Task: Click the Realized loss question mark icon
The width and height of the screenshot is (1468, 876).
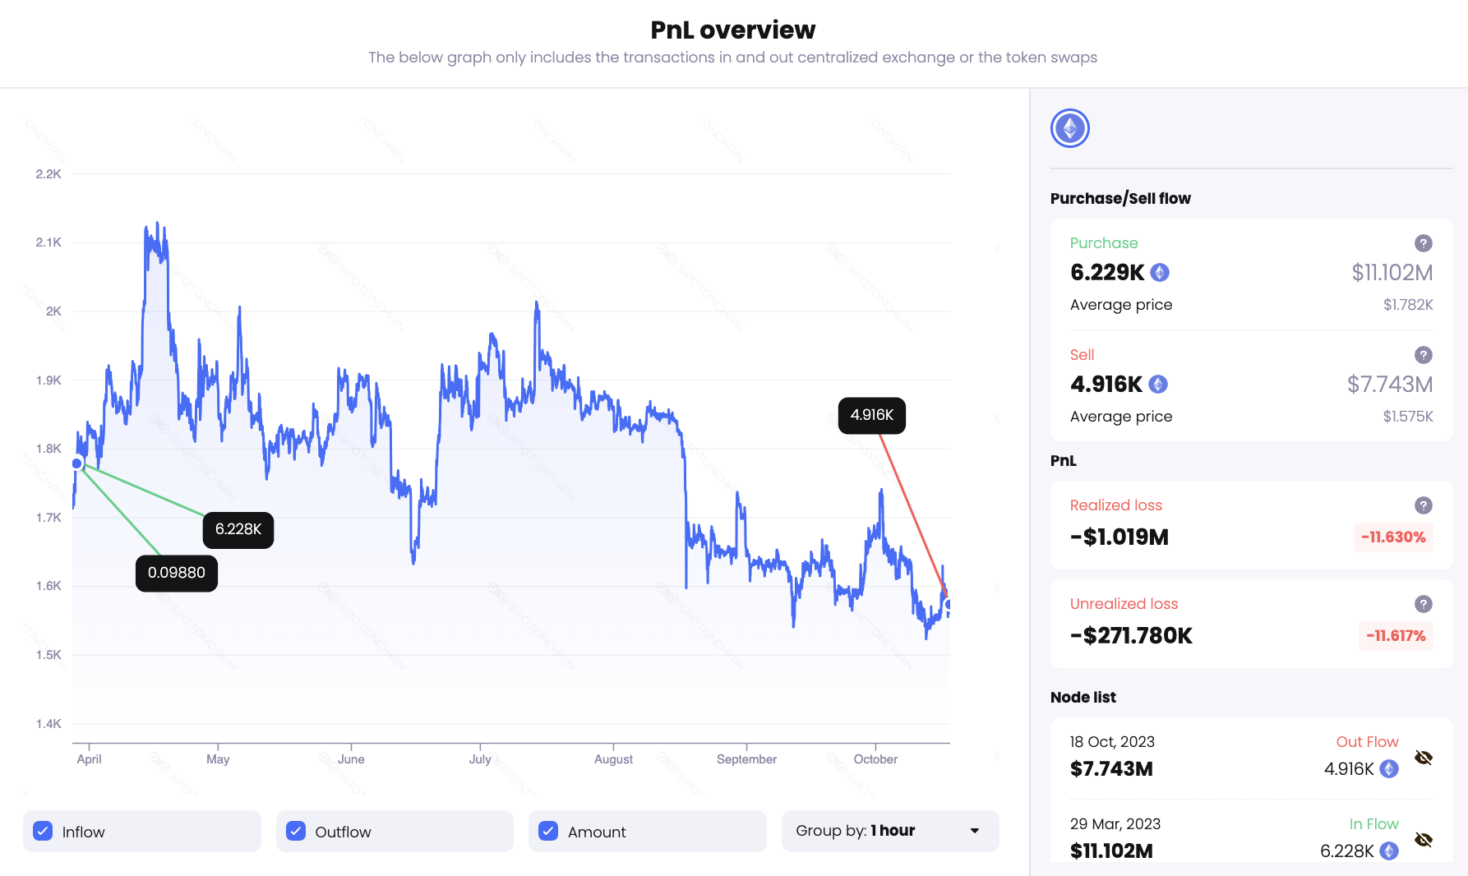Action: (1424, 505)
